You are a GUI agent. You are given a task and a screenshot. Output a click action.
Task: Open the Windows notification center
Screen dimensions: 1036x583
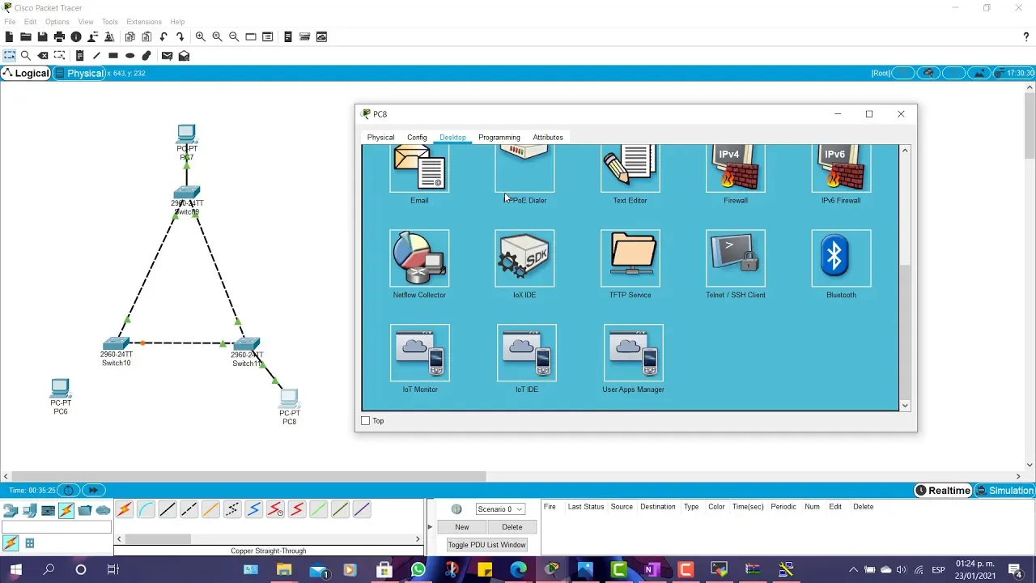point(1015,570)
